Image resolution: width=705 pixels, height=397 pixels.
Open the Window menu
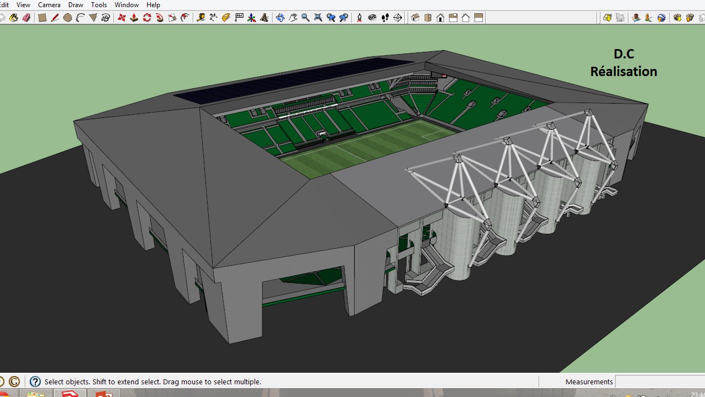tap(127, 5)
